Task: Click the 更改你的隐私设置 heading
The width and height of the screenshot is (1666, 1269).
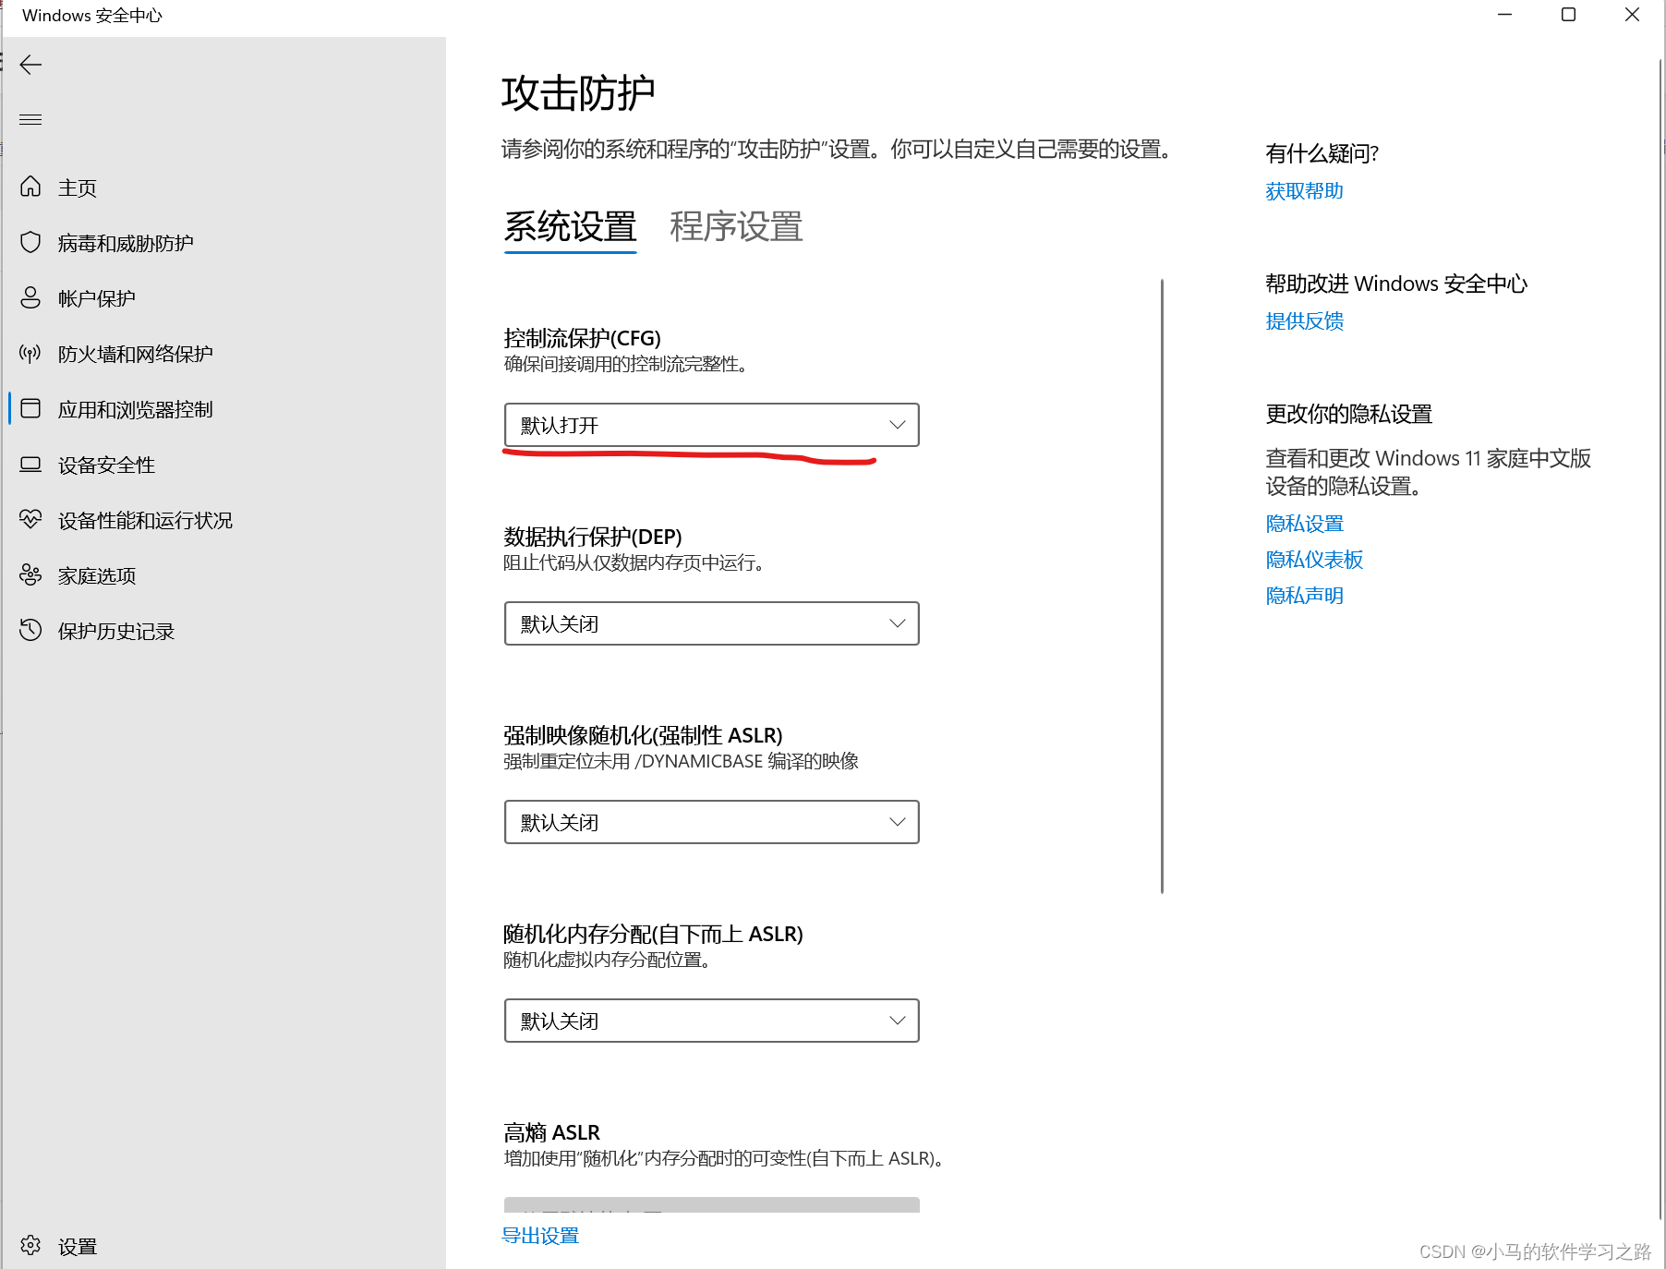Action: coord(1348,414)
